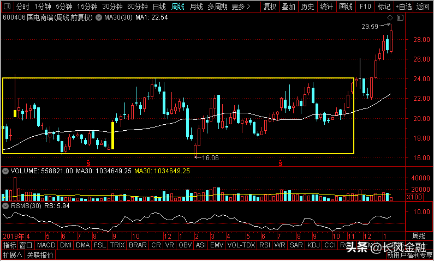Activate the 画线 drawing tool button
Screen dimensions: 434x261
click(x=346, y=7)
